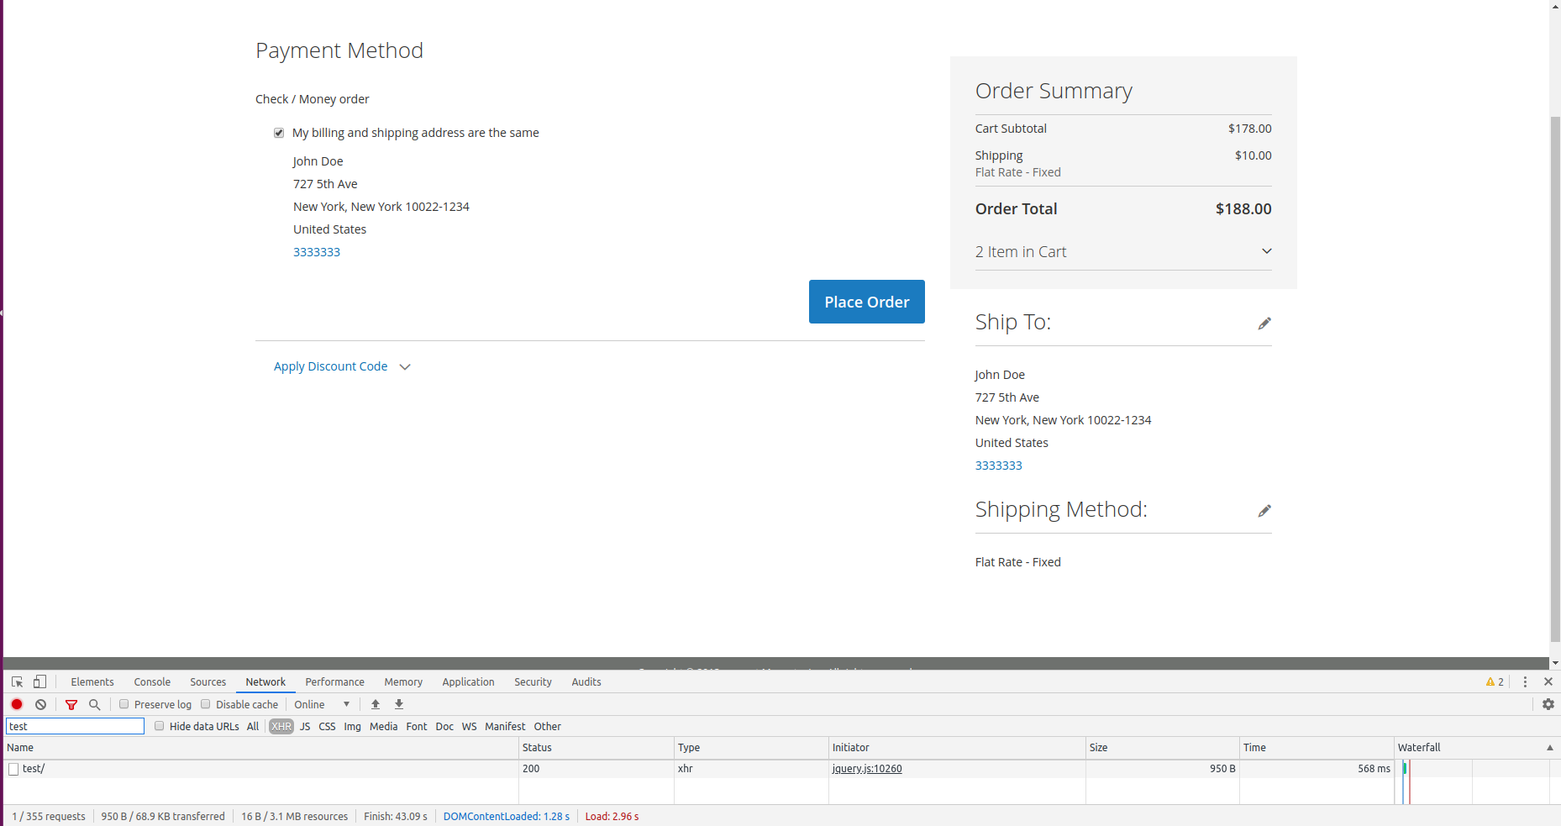The height and width of the screenshot is (826, 1561).
Task: Open the Audits tab
Action: (586, 681)
